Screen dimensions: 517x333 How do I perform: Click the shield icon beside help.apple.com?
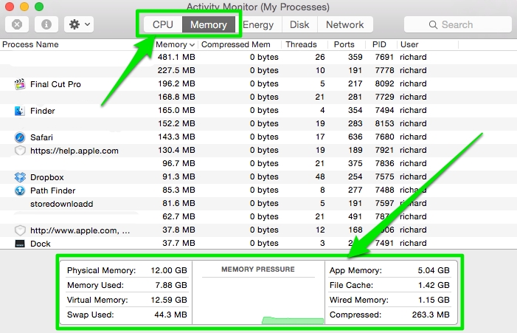click(x=20, y=151)
